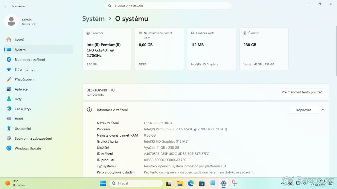
Task: Open the Úložiště info card
Action: (x=264, y=49)
